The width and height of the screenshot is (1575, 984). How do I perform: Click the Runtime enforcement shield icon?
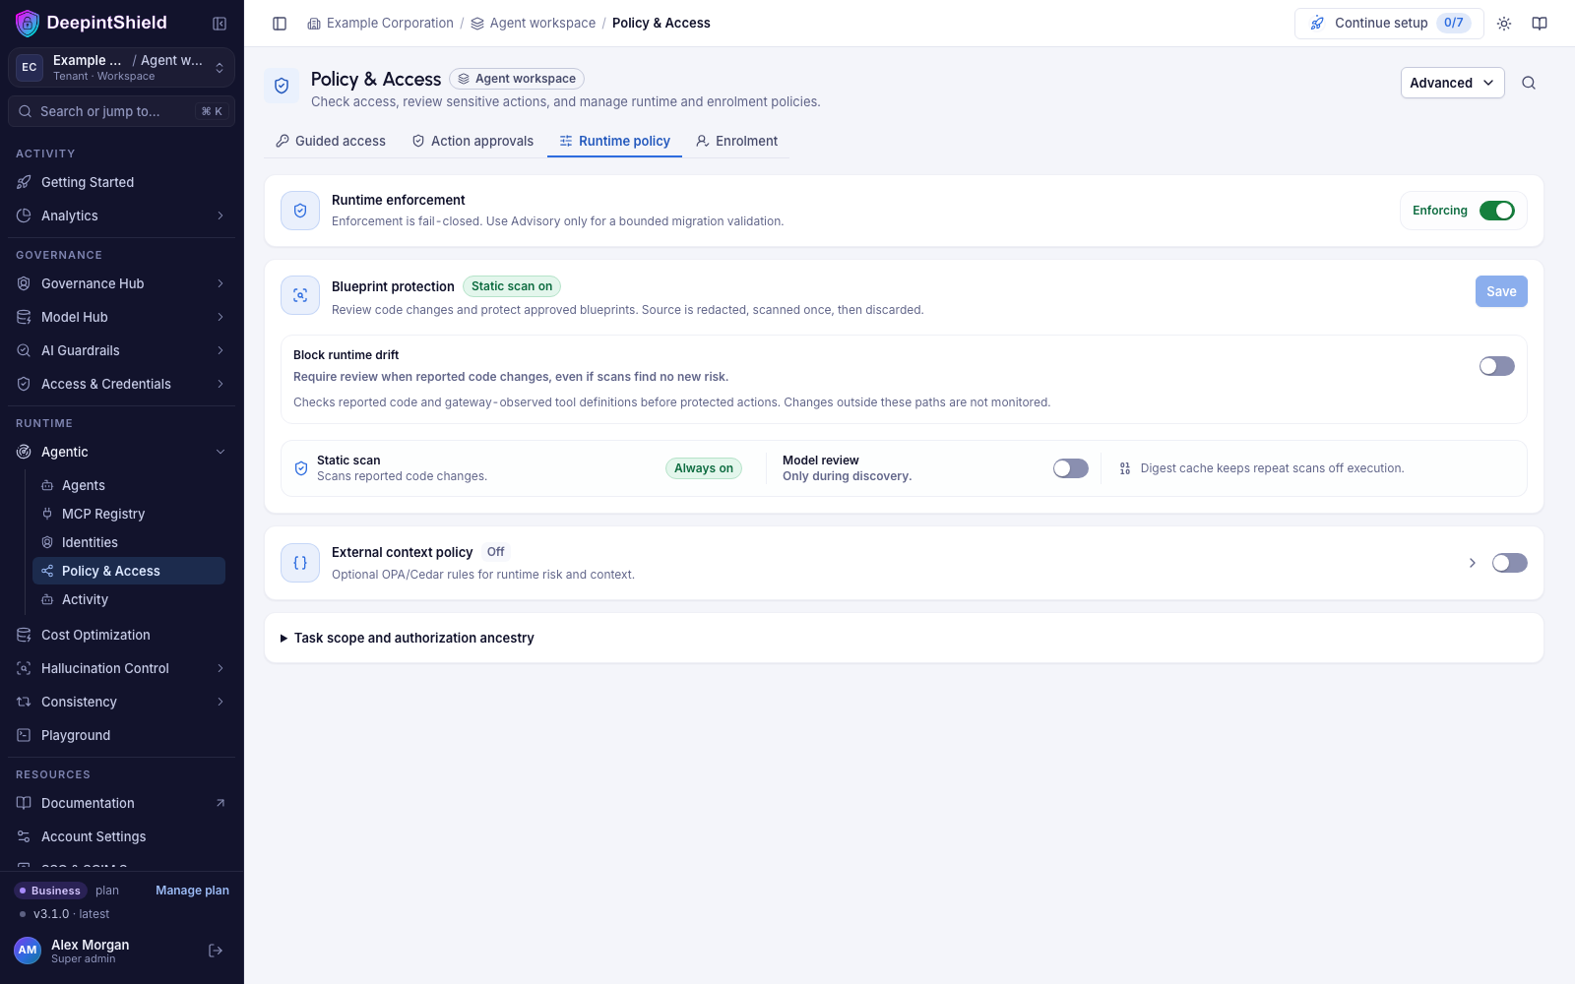pos(300,211)
